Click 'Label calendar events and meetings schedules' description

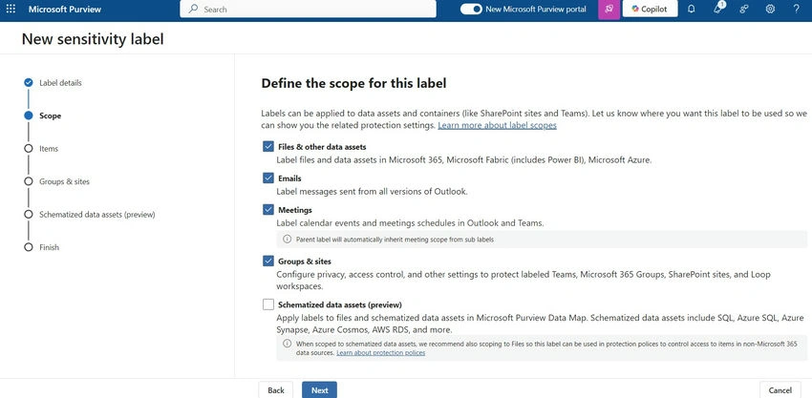[410, 223]
